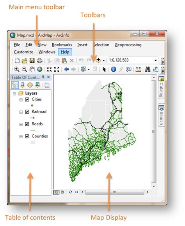
Task: Print the map using the printer icon
Action: (39, 60)
